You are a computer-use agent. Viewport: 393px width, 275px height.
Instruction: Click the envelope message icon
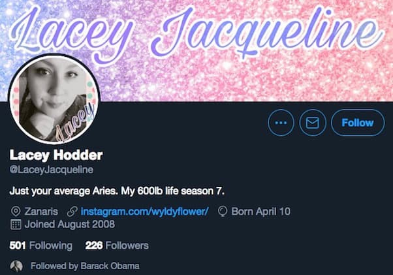coord(313,123)
